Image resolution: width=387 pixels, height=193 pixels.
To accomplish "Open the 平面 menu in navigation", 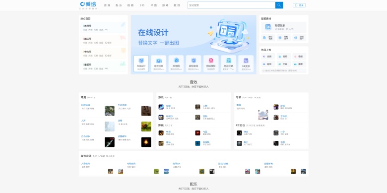I will coord(154,5).
